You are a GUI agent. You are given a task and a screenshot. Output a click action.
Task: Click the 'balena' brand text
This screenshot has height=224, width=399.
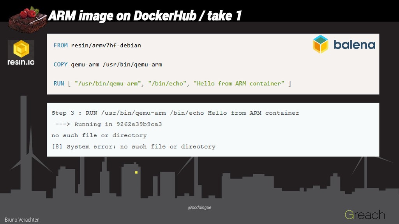click(354, 45)
